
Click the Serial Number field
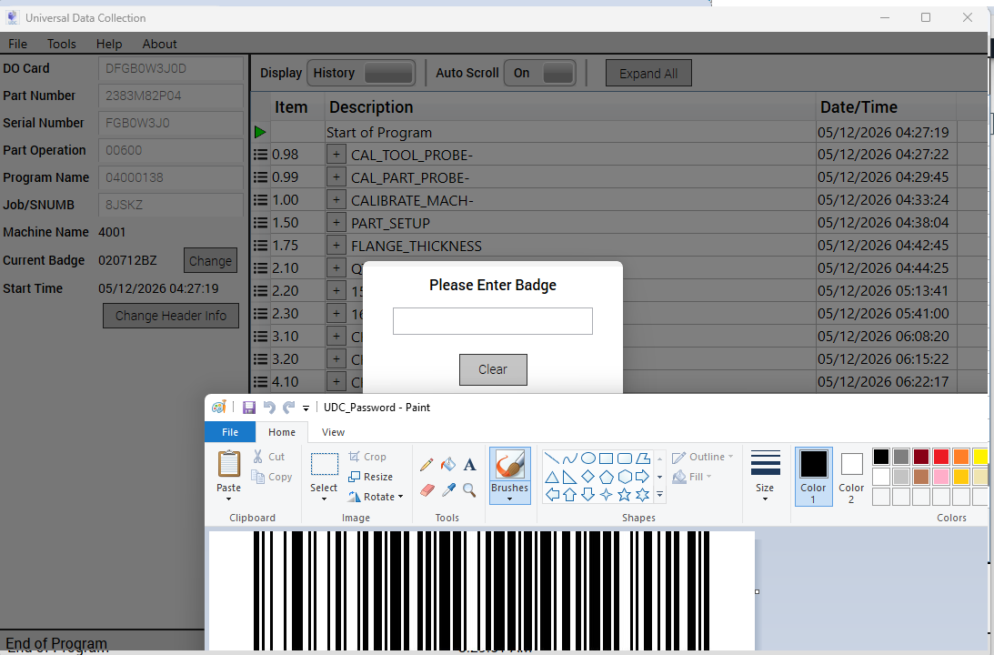171,123
